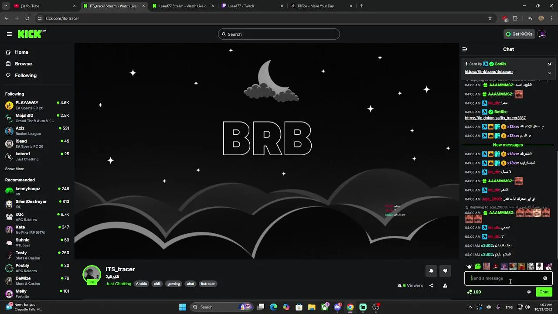Image resolution: width=558 pixels, height=314 pixels.
Task: Select the chill tag
Action: point(157,284)
